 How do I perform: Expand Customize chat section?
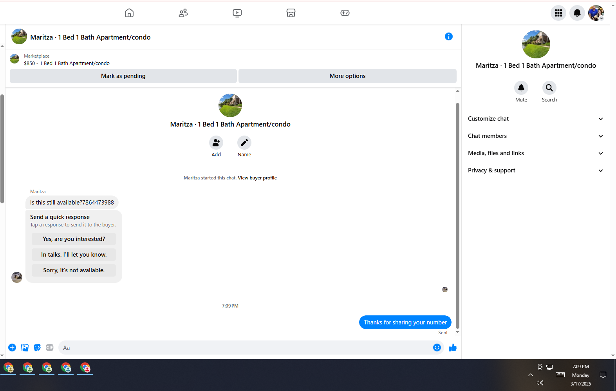[536, 119]
